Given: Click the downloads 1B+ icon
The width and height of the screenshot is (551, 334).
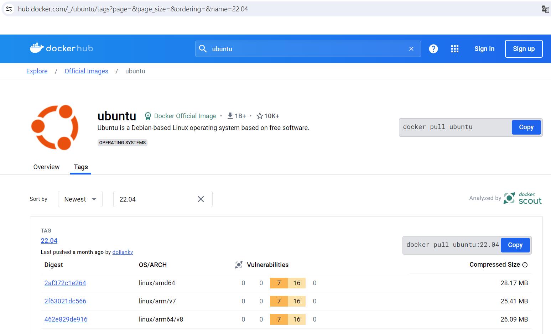Looking at the screenshot, I should (x=230, y=116).
